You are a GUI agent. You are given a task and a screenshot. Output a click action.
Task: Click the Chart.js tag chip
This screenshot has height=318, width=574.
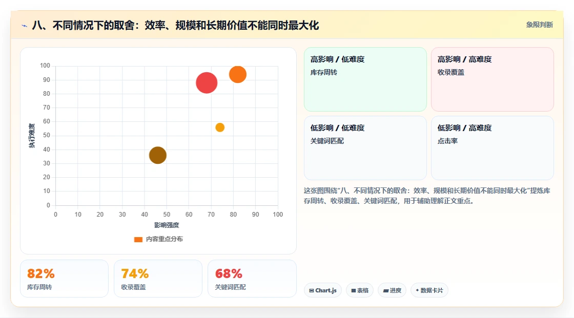pyautogui.click(x=323, y=290)
